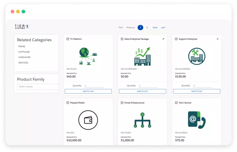
Task: Click the Prepaid Wallet icon image
Action: click(x=88, y=120)
